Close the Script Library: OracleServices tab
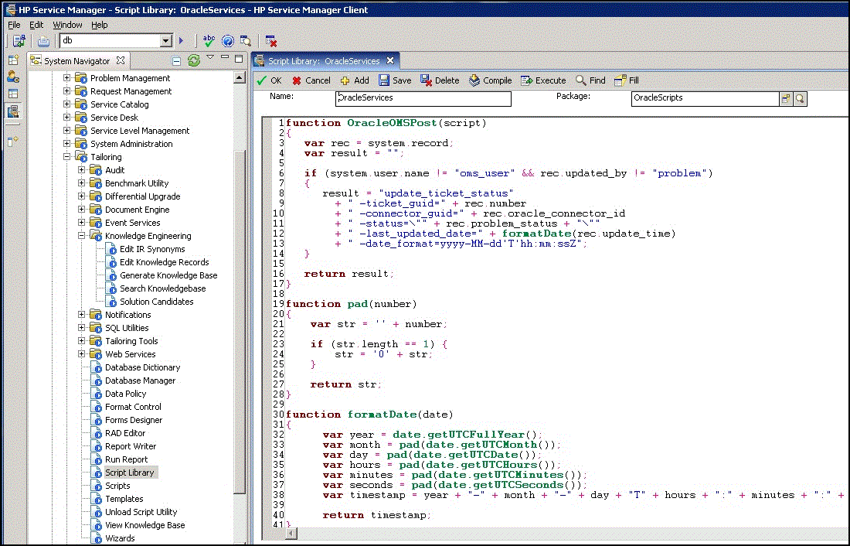Screen dimensions: 850x546 [x=390, y=61]
